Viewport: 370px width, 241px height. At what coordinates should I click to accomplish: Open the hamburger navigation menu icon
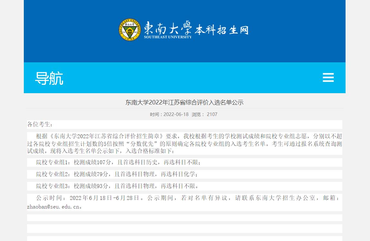(328, 77)
